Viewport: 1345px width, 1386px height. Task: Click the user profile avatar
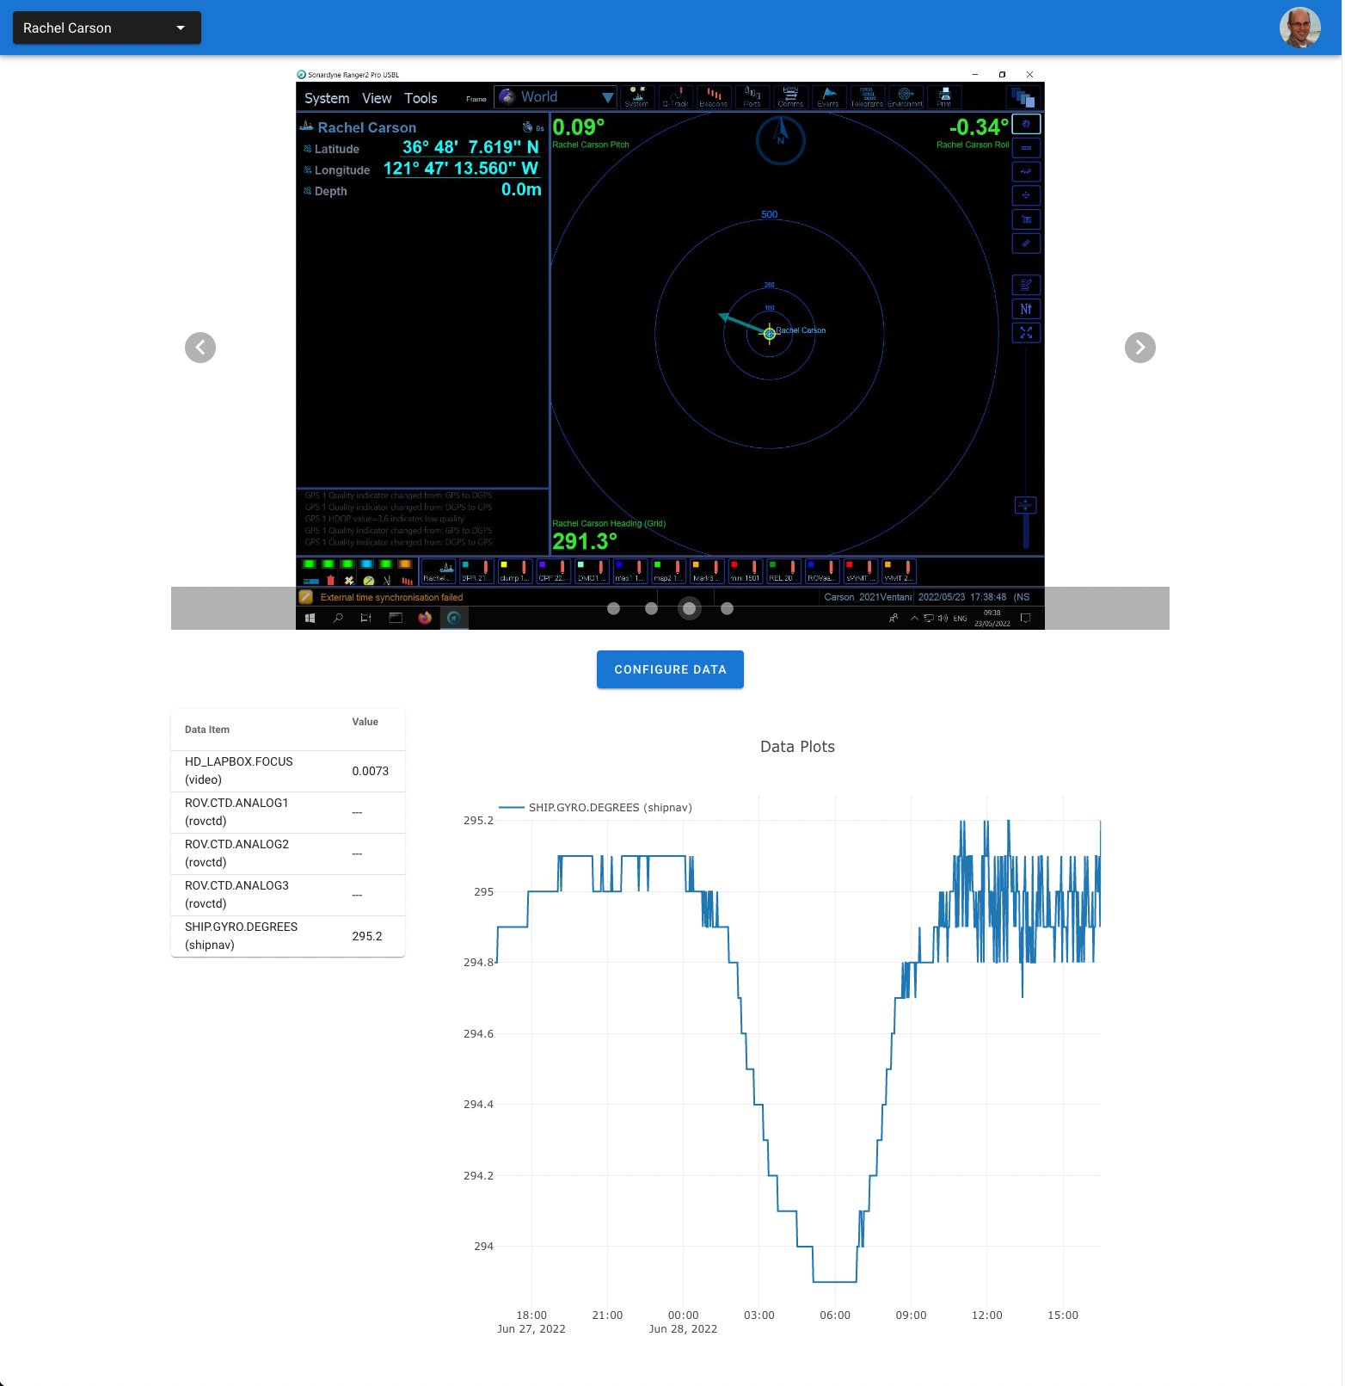point(1299,28)
